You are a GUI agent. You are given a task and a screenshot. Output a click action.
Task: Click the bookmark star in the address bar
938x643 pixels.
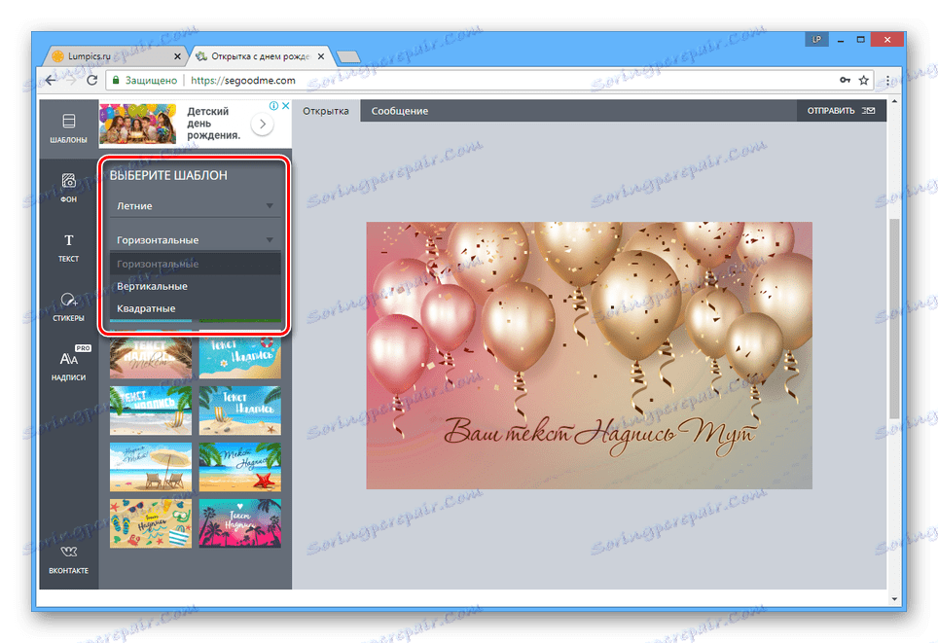tap(862, 80)
